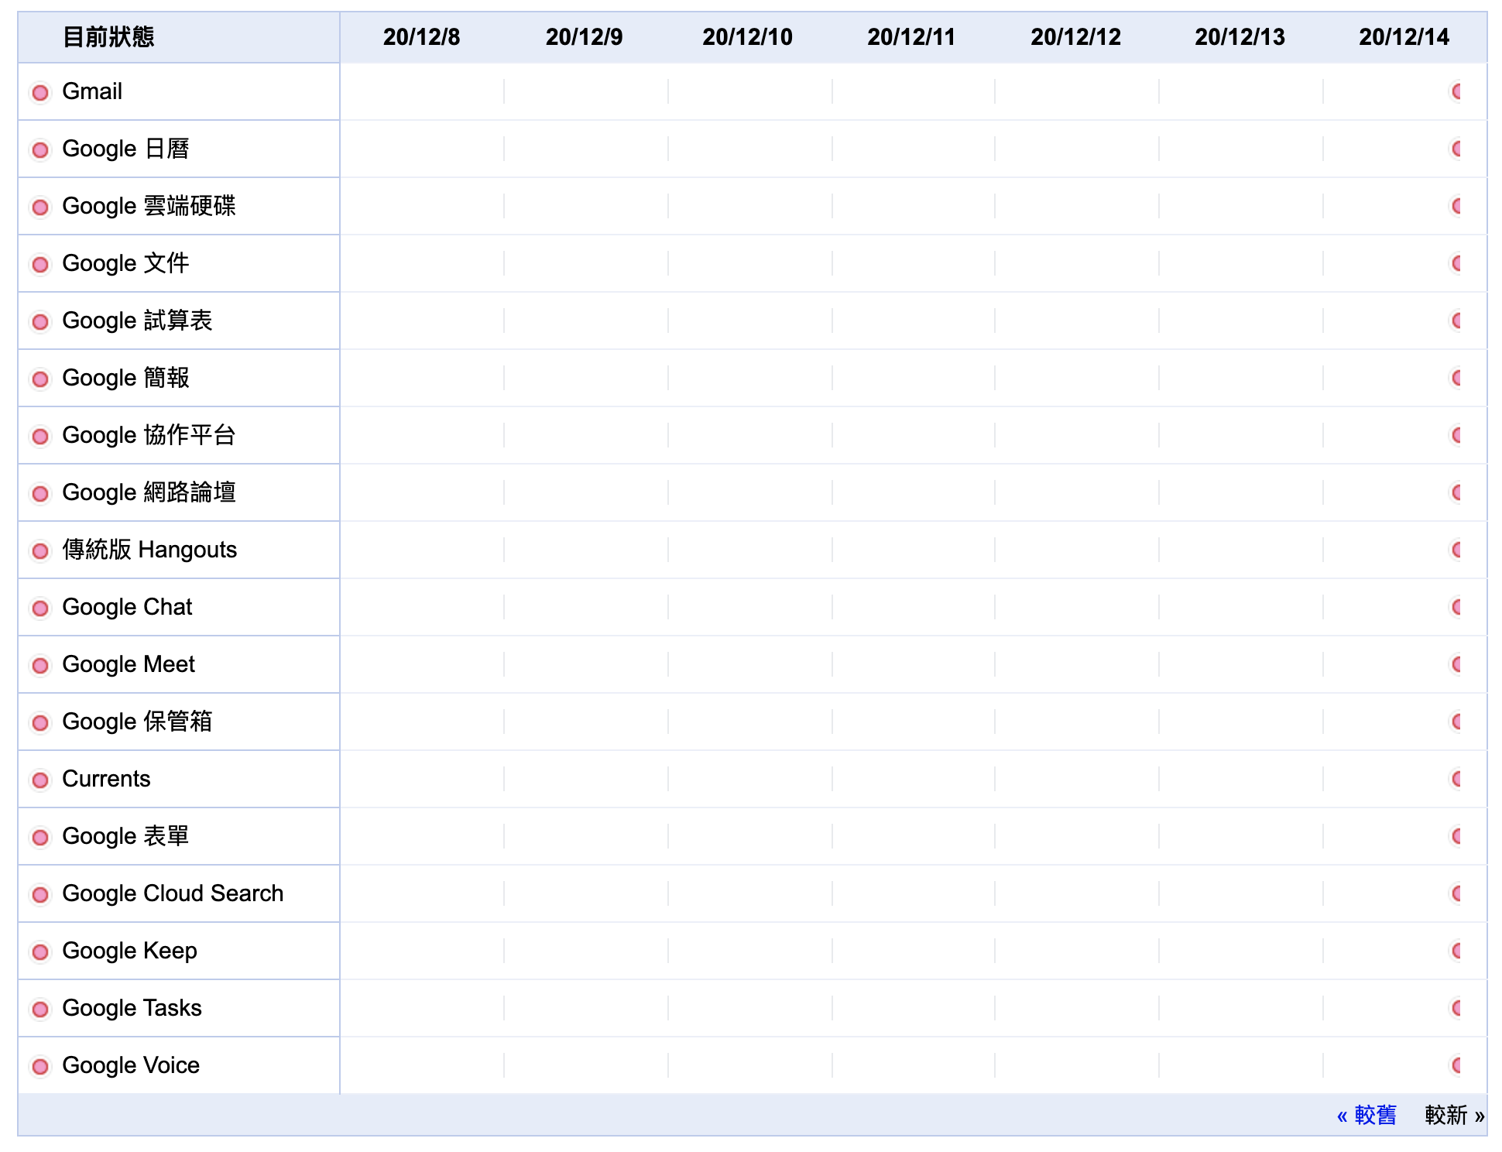Select the Google Voice service name
The width and height of the screenshot is (1502, 1152).
point(131,1065)
